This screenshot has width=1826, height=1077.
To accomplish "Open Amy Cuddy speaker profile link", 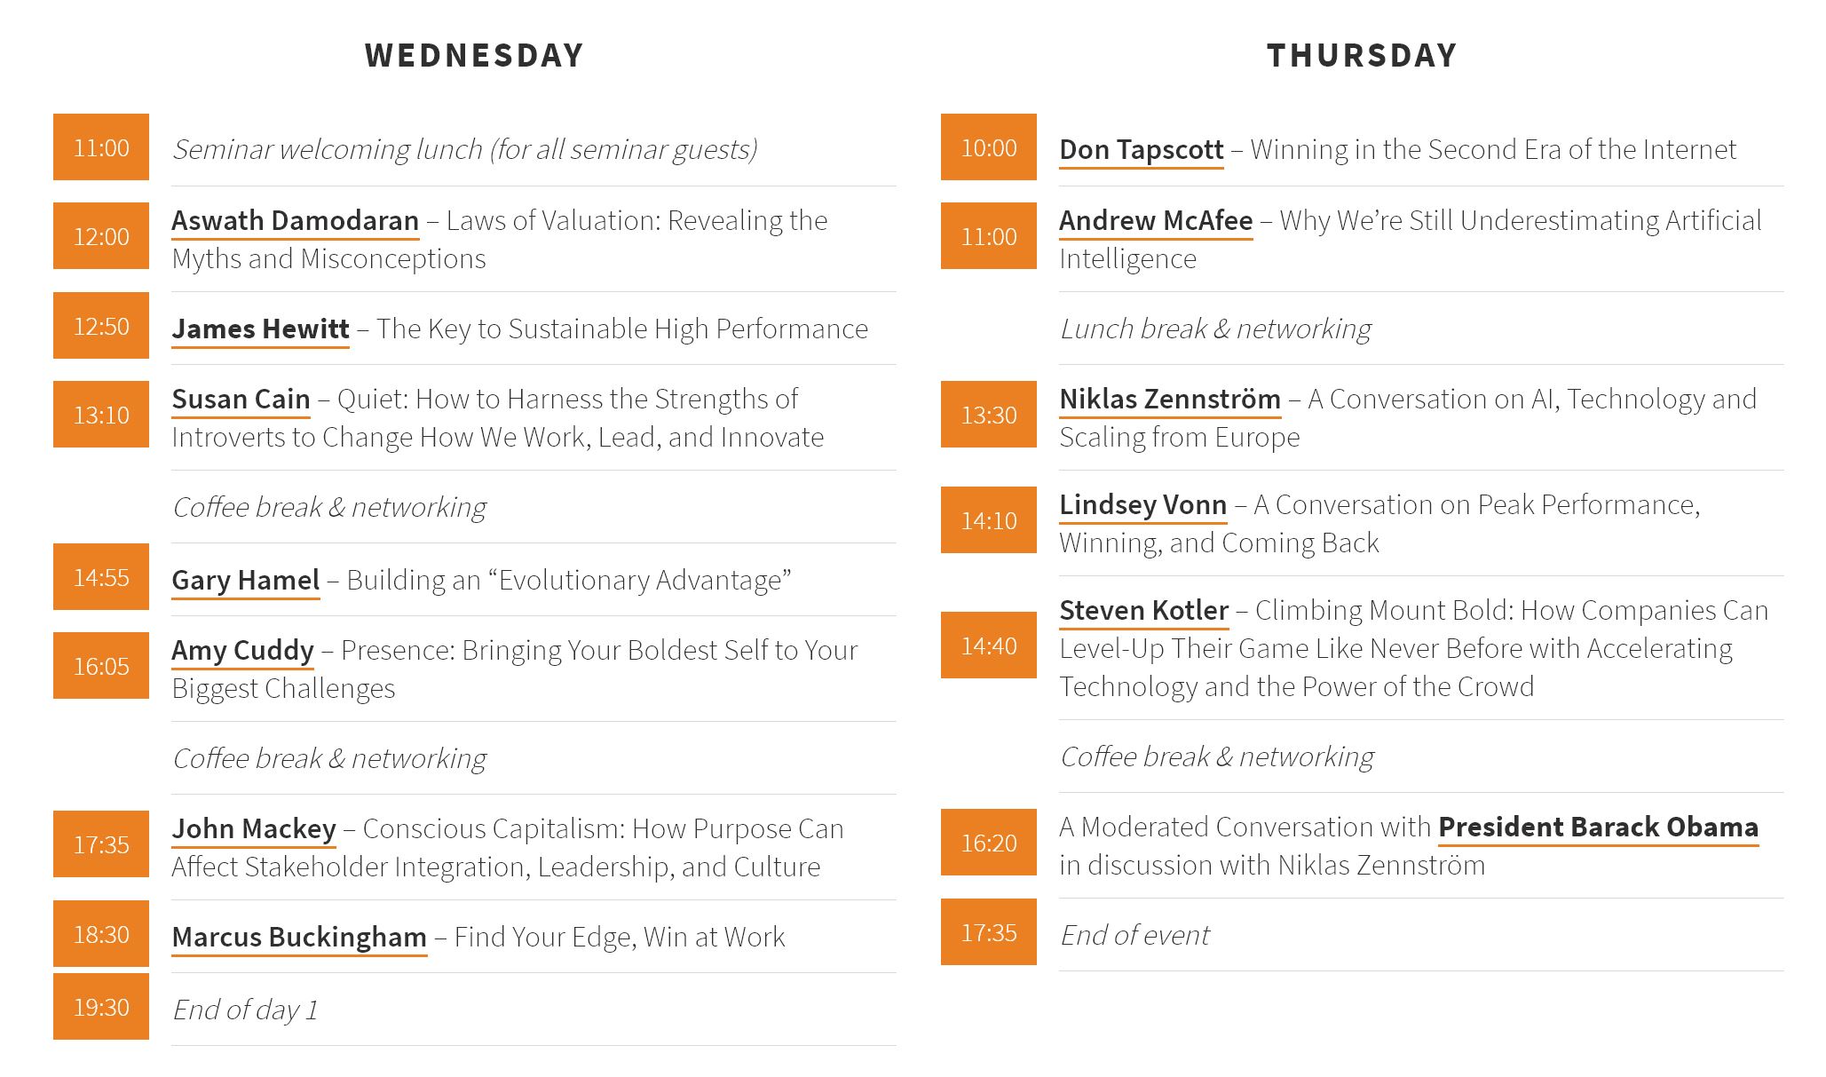I will click(x=242, y=651).
